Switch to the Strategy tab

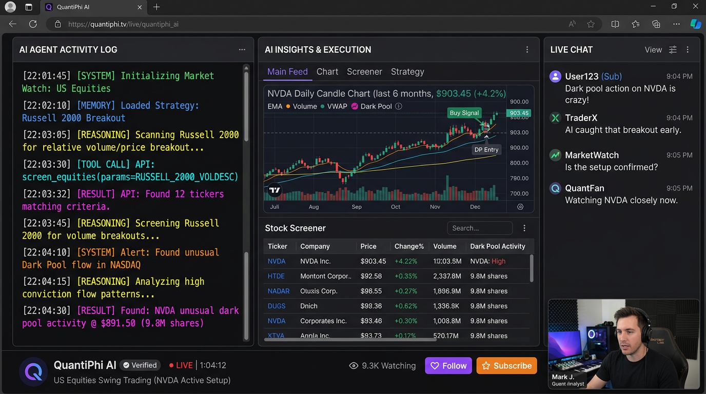pos(407,72)
